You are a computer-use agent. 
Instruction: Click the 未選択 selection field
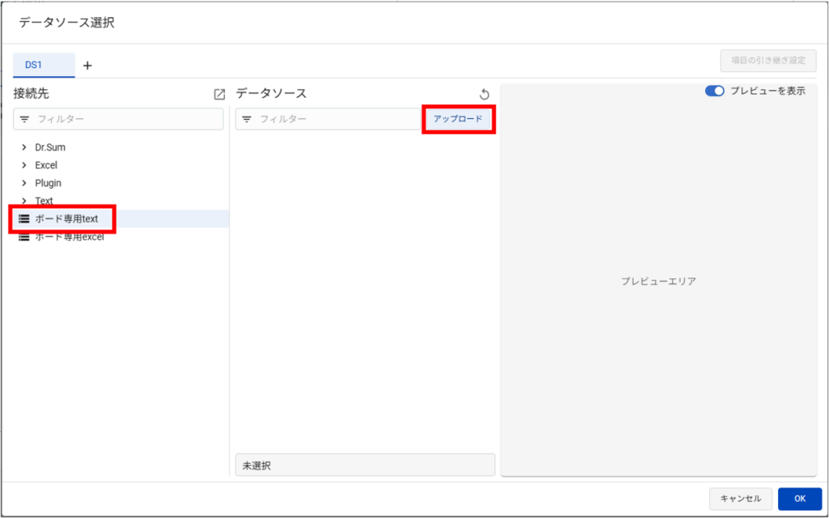point(365,465)
